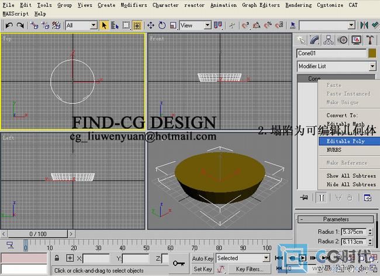Open the Selected key target dropdown
Image resolution: width=380 pixels, height=276 pixels.
[267, 258]
